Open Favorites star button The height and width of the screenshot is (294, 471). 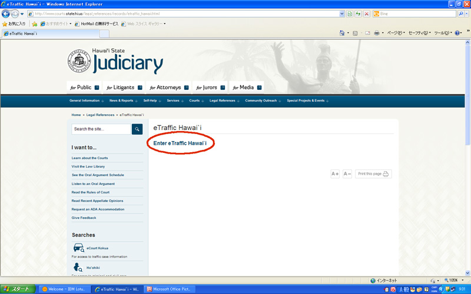point(14,24)
